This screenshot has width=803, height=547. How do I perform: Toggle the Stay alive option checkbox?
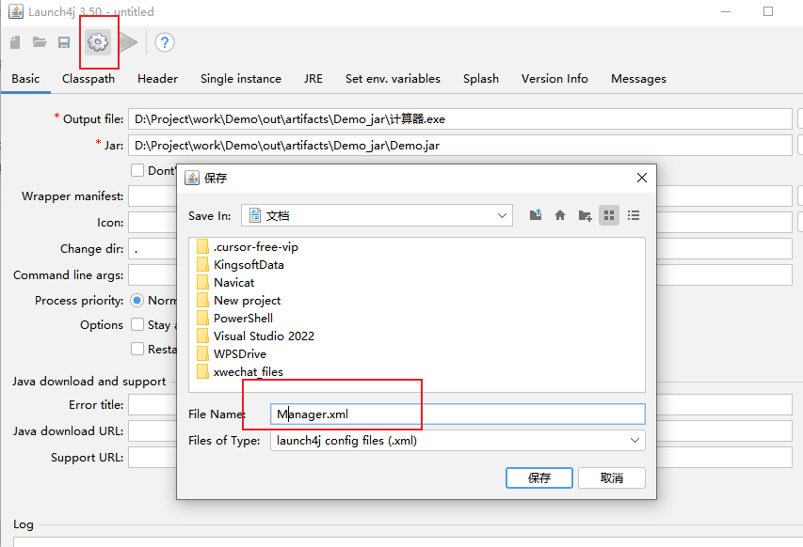click(x=137, y=324)
